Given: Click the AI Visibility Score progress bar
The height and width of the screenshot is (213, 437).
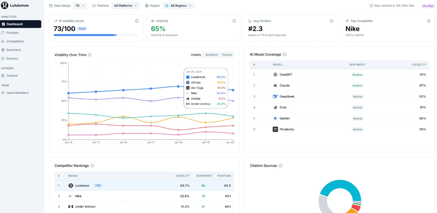Looking at the screenshot, I should (96, 35).
